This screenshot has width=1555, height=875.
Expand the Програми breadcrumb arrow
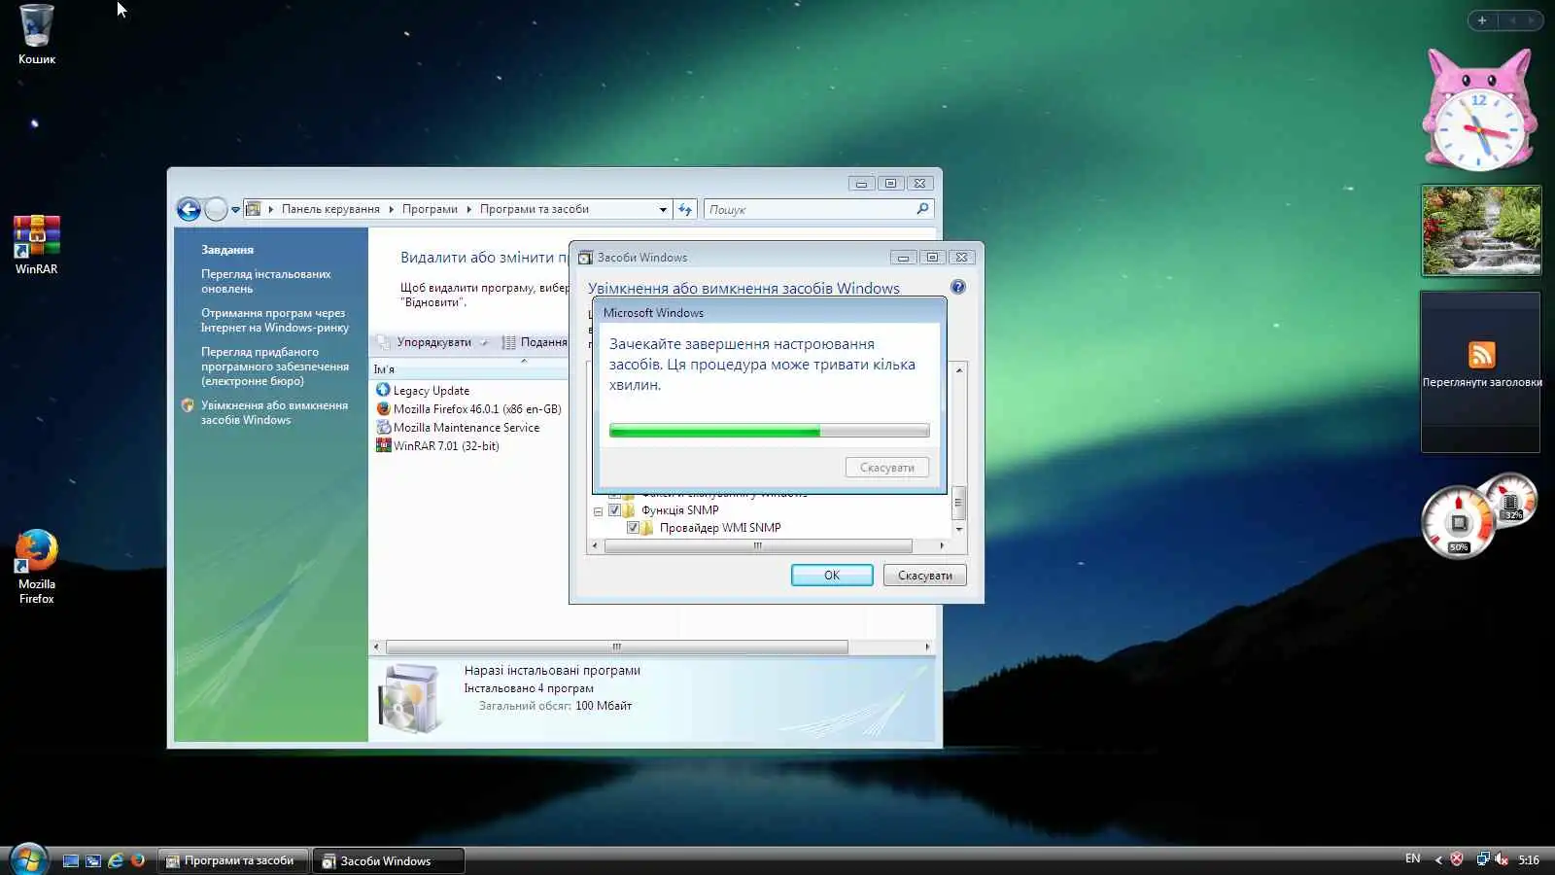468,209
